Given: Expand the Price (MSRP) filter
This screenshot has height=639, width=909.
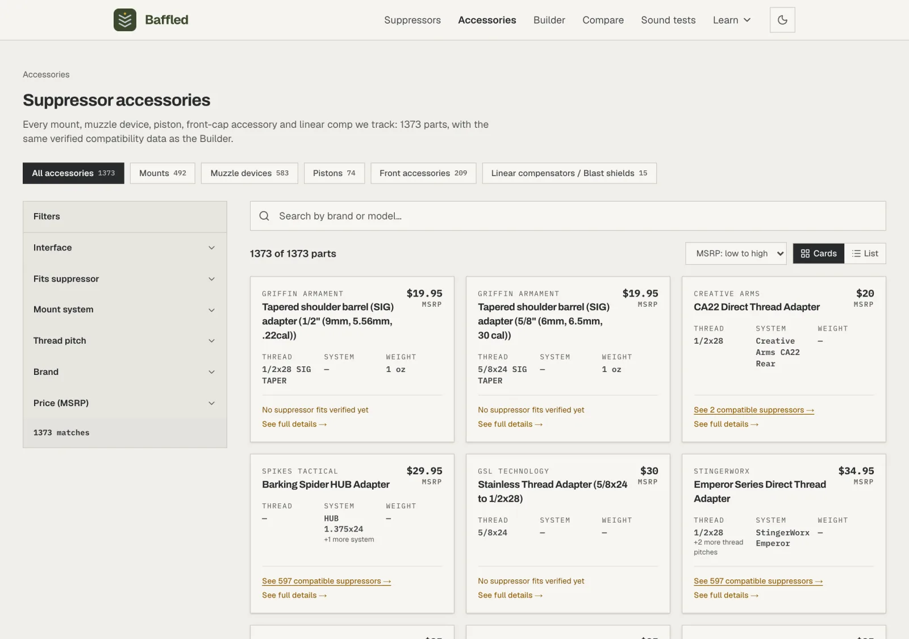Looking at the screenshot, I should pyautogui.click(x=125, y=403).
